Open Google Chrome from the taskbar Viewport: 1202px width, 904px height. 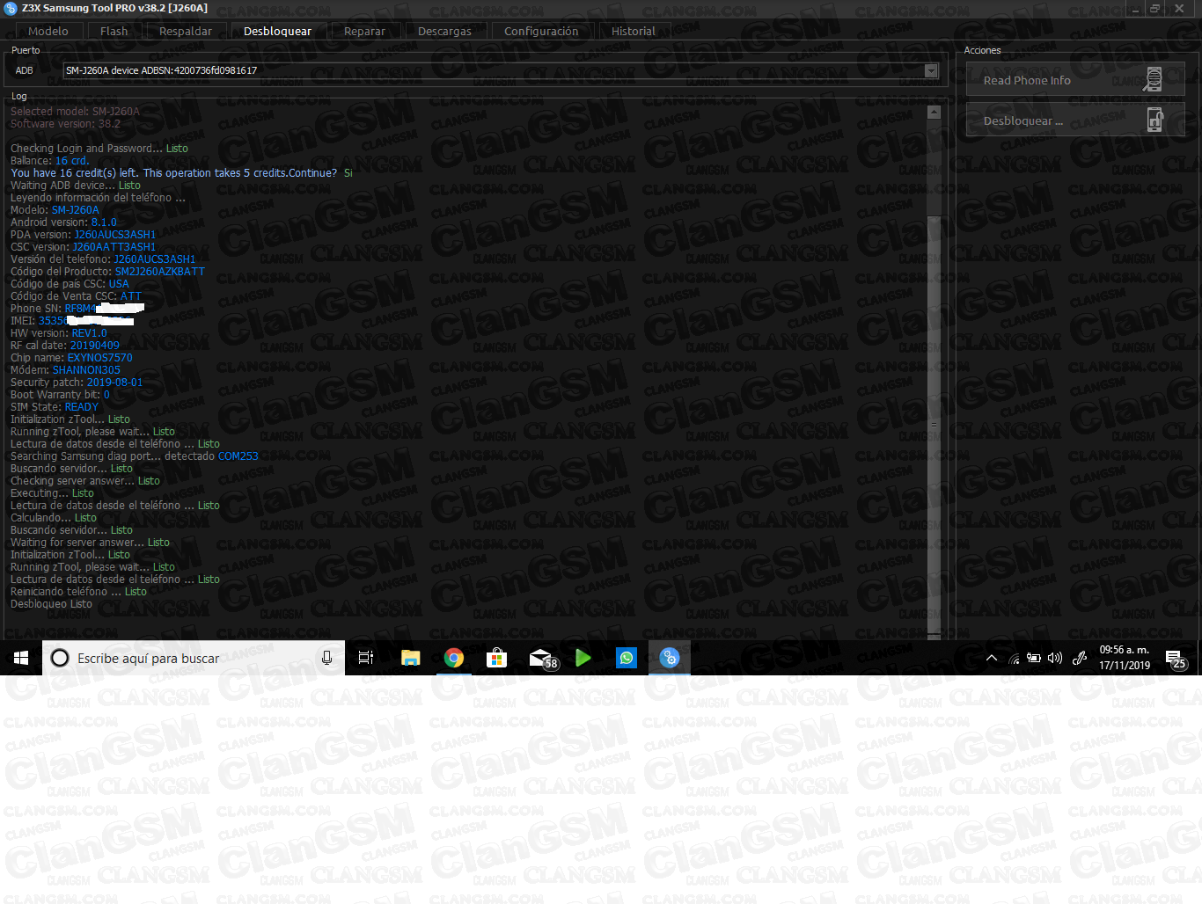(x=454, y=658)
